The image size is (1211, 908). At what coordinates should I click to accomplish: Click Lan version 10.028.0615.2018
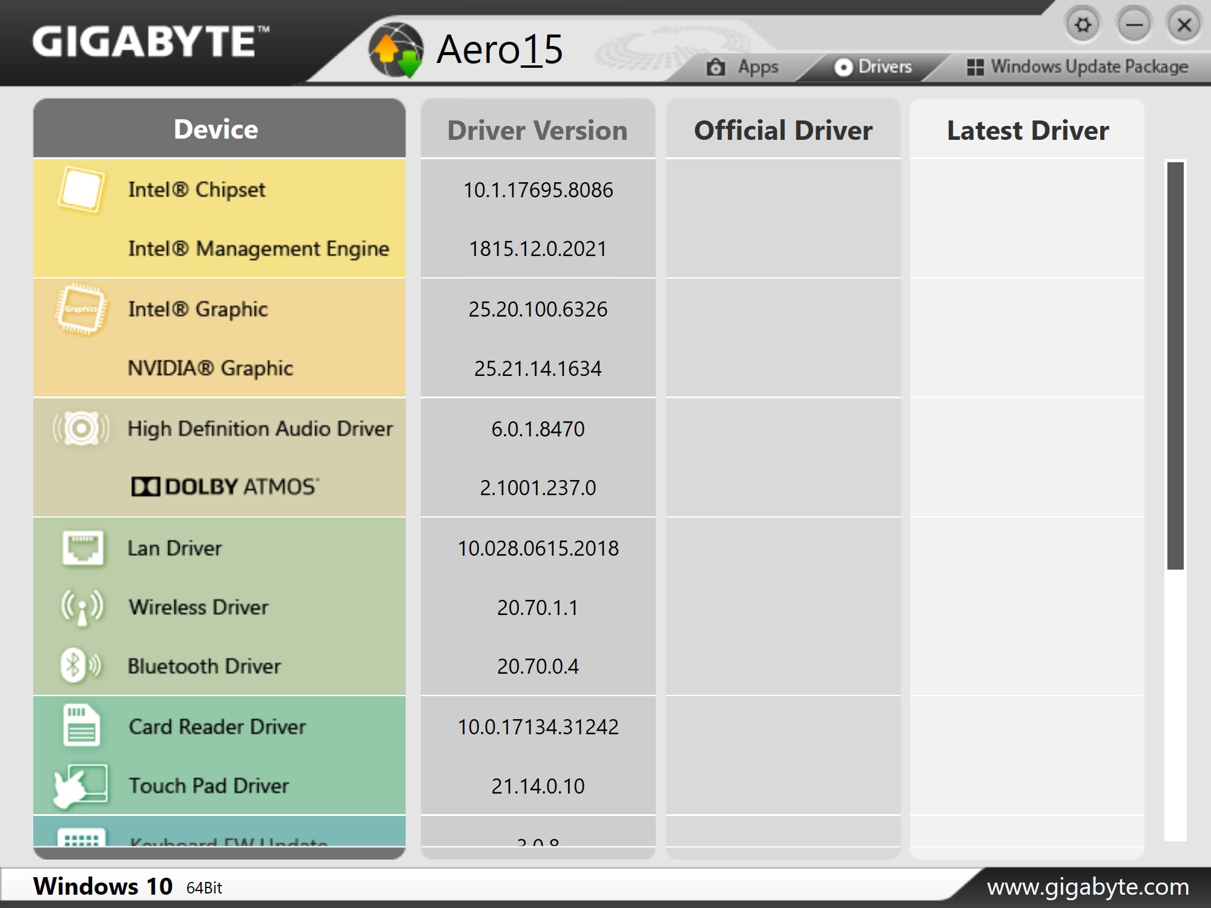tap(538, 548)
